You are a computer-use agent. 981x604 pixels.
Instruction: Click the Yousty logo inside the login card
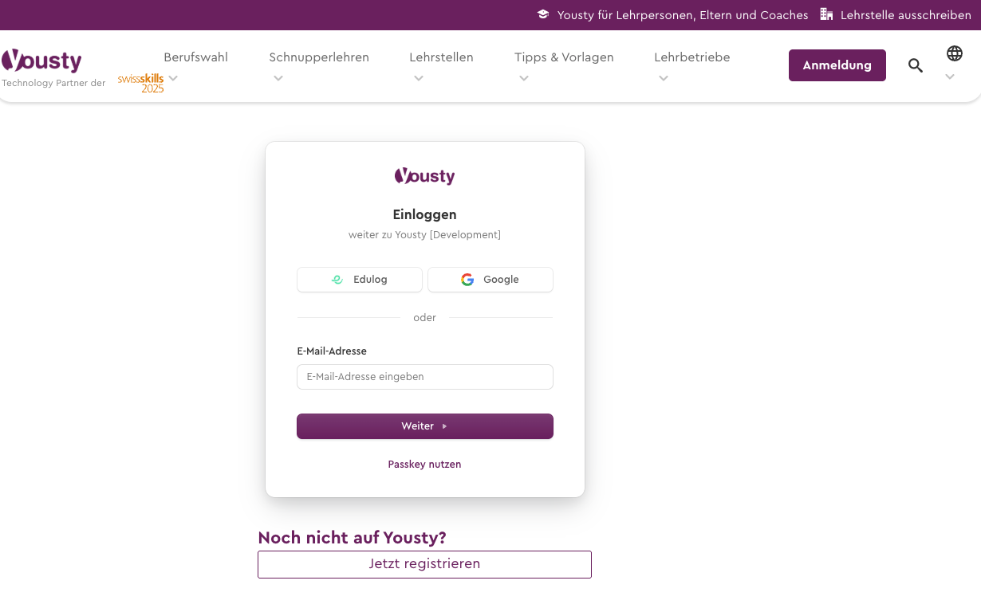(x=424, y=176)
